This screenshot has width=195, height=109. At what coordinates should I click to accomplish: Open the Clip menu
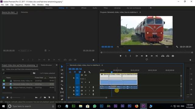(x=12, y=5)
